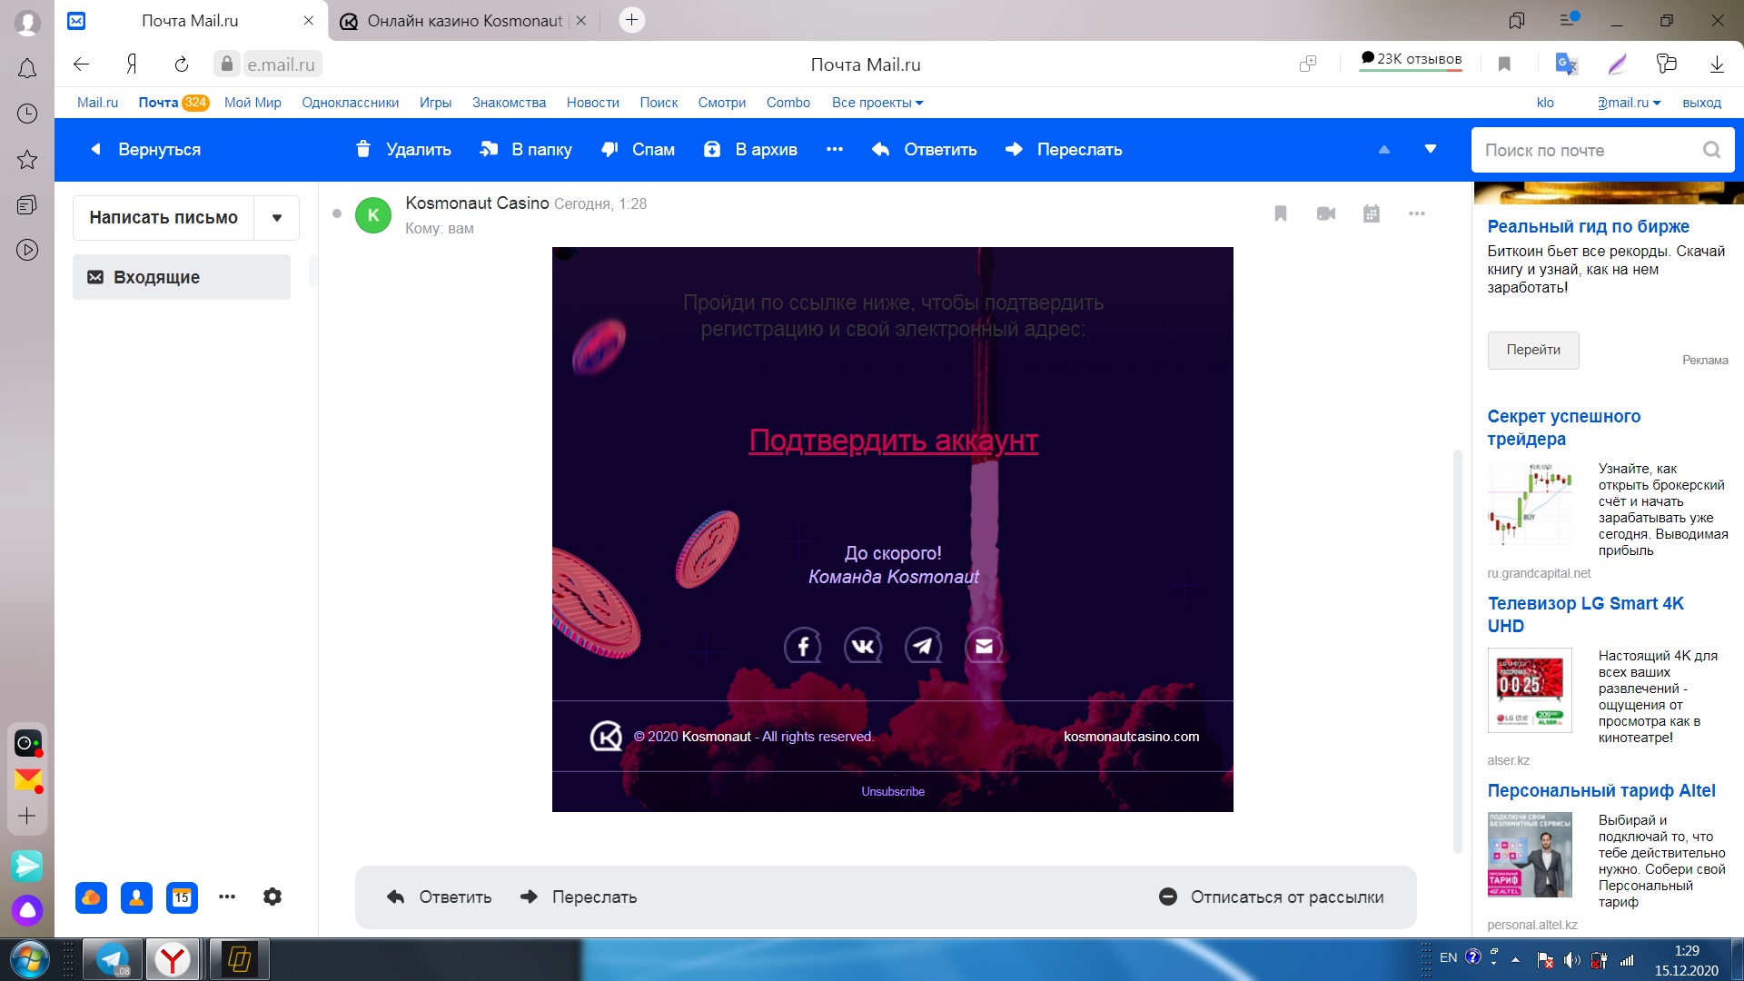Toggle the unread dot beside sender avatar

[x=337, y=214]
